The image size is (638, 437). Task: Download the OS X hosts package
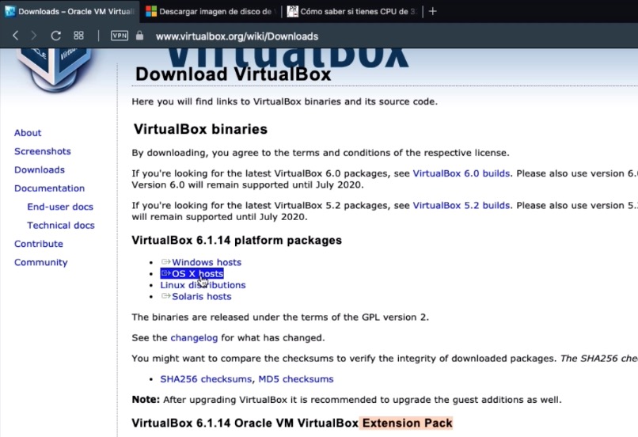(x=197, y=273)
